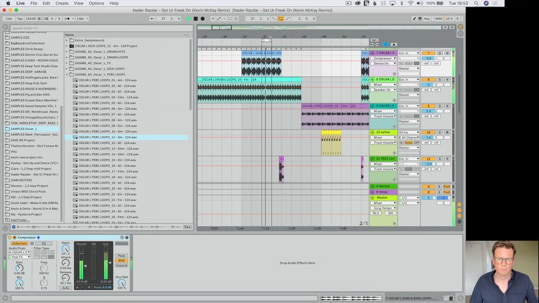Click the Raw button in preview bar
Viewport: 539px width, 303px height.
pos(187,227)
